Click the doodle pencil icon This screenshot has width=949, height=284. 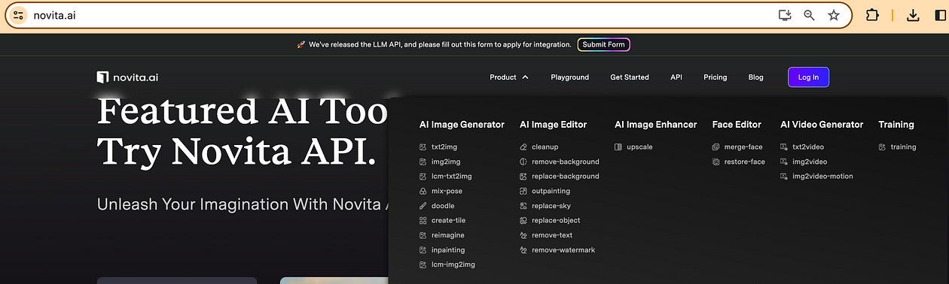423,206
